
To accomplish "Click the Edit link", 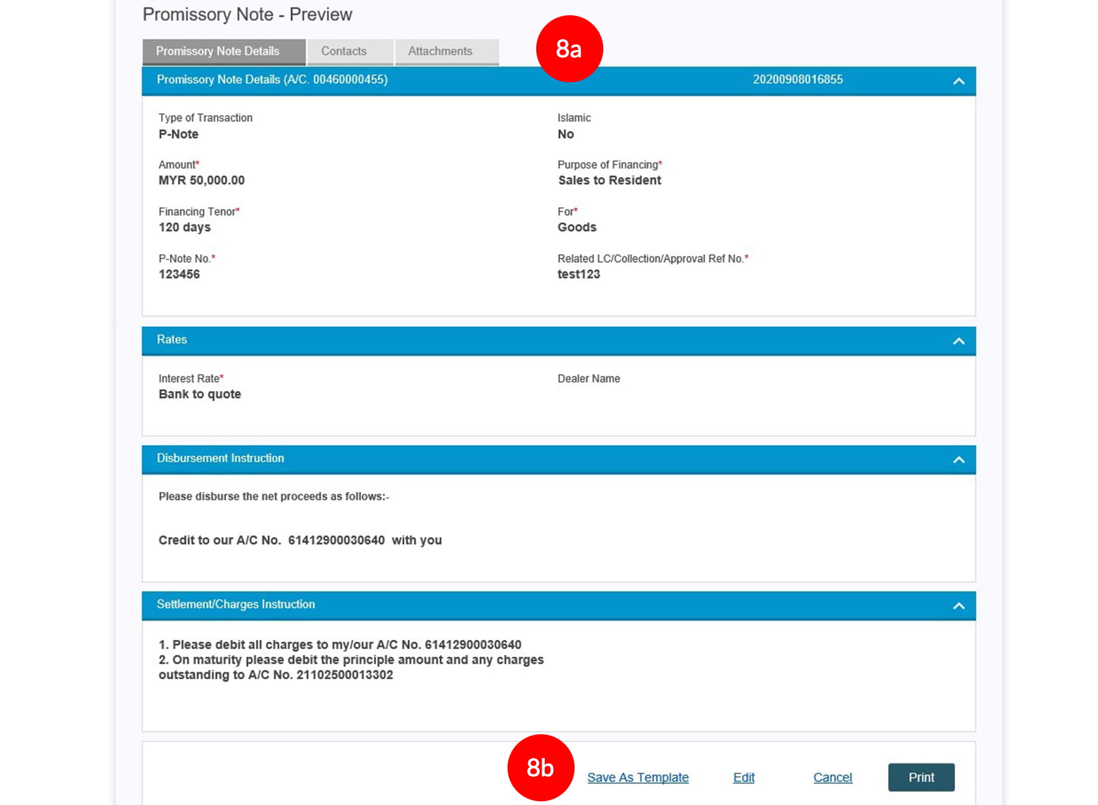I will tap(744, 777).
